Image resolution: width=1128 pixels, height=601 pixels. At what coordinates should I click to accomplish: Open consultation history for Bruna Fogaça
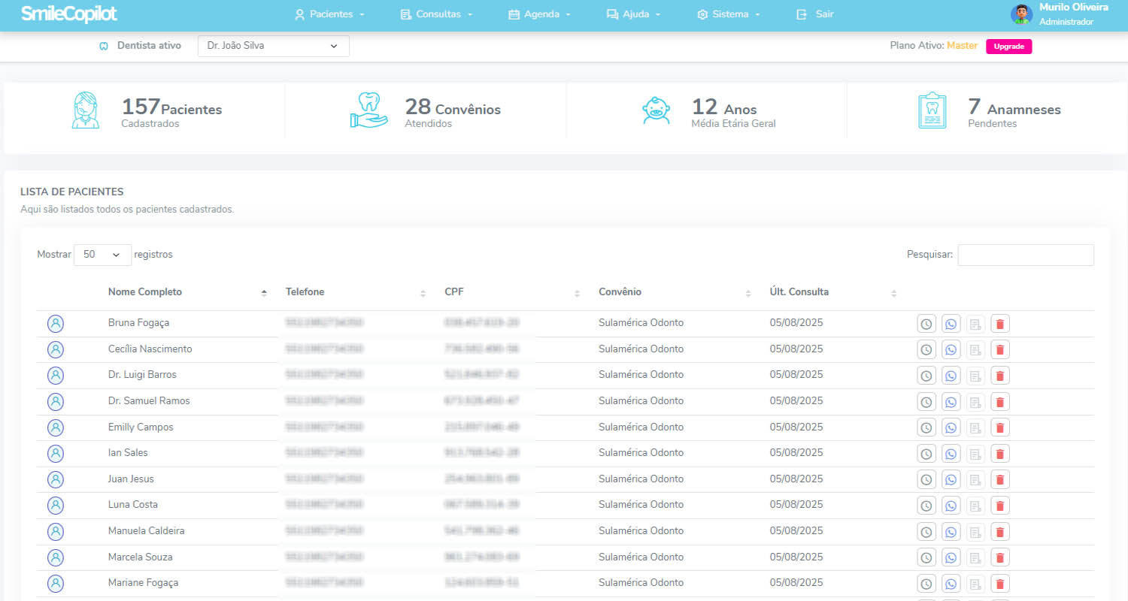click(x=926, y=323)
